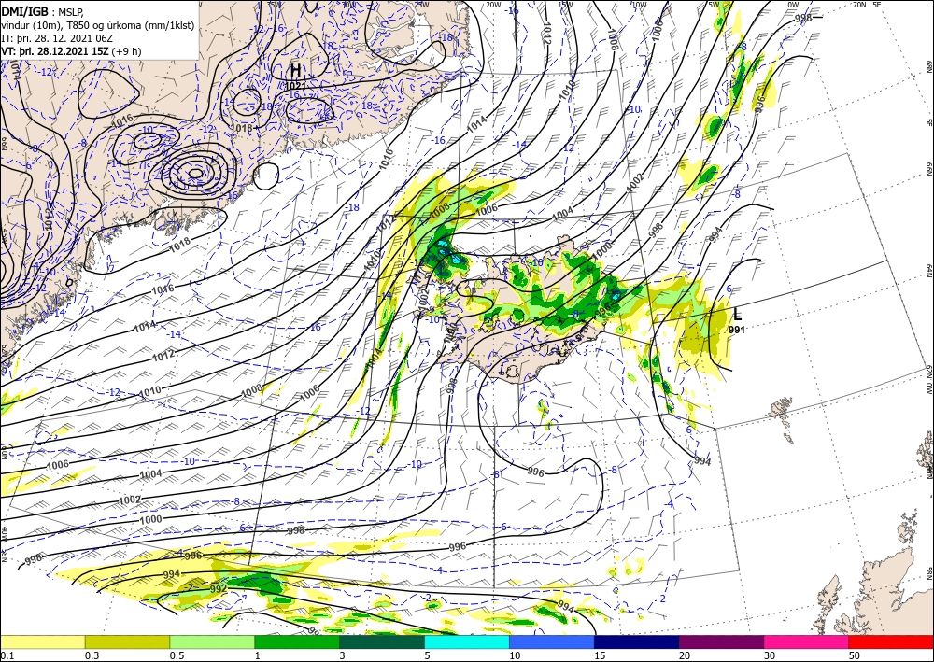Click the navy 15–20 legend swatch
The width and height of the screenshot is (934, 662).
coord(637,641)
